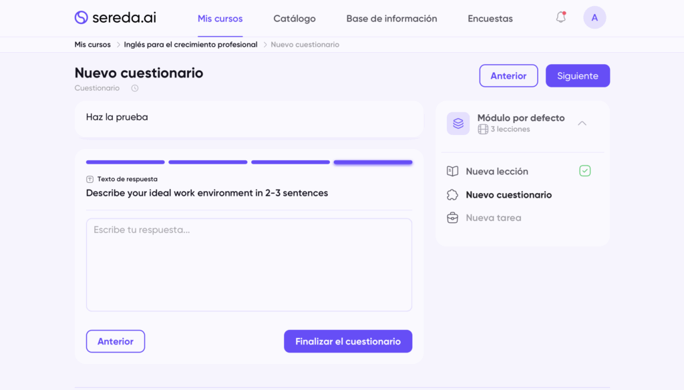
Task: Open the Base de información tab
Action: pyautogui.click(x=391, y=19)
